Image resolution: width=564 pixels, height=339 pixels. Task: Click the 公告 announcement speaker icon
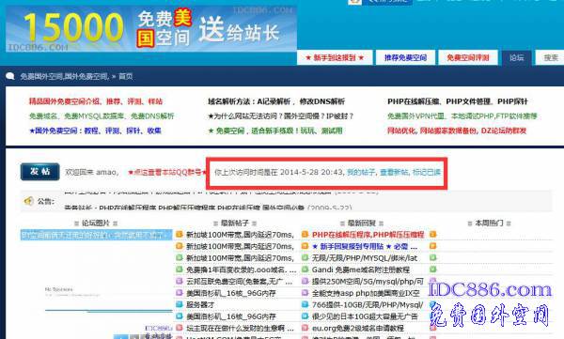(x=28, y=201)
